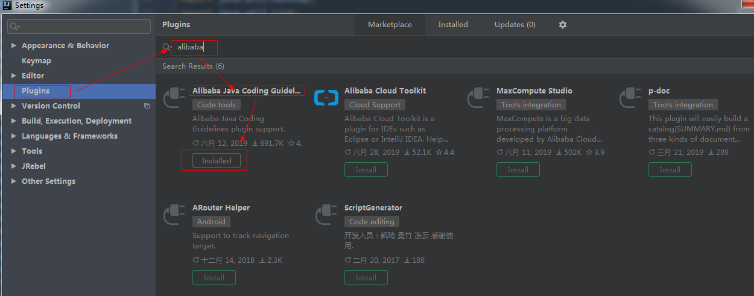Open the Updates (0) tab
The image size is (754, 296).
[x=515, y=25]
